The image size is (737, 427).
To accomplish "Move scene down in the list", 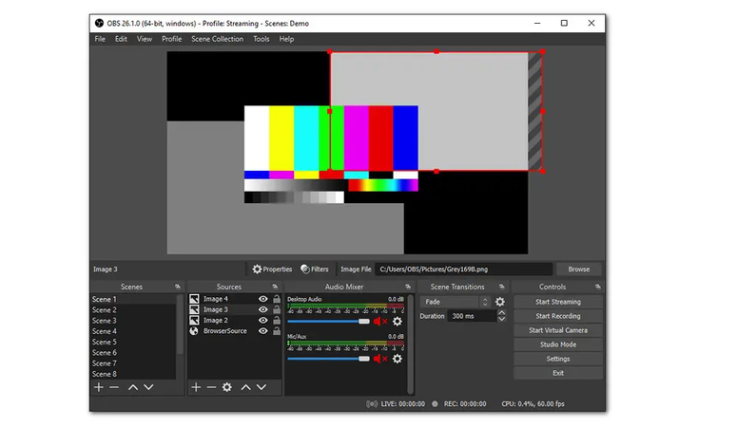I will 148,387.
